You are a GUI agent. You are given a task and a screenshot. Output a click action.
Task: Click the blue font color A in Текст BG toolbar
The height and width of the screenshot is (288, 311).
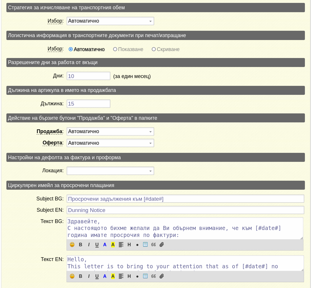[105, 244]
